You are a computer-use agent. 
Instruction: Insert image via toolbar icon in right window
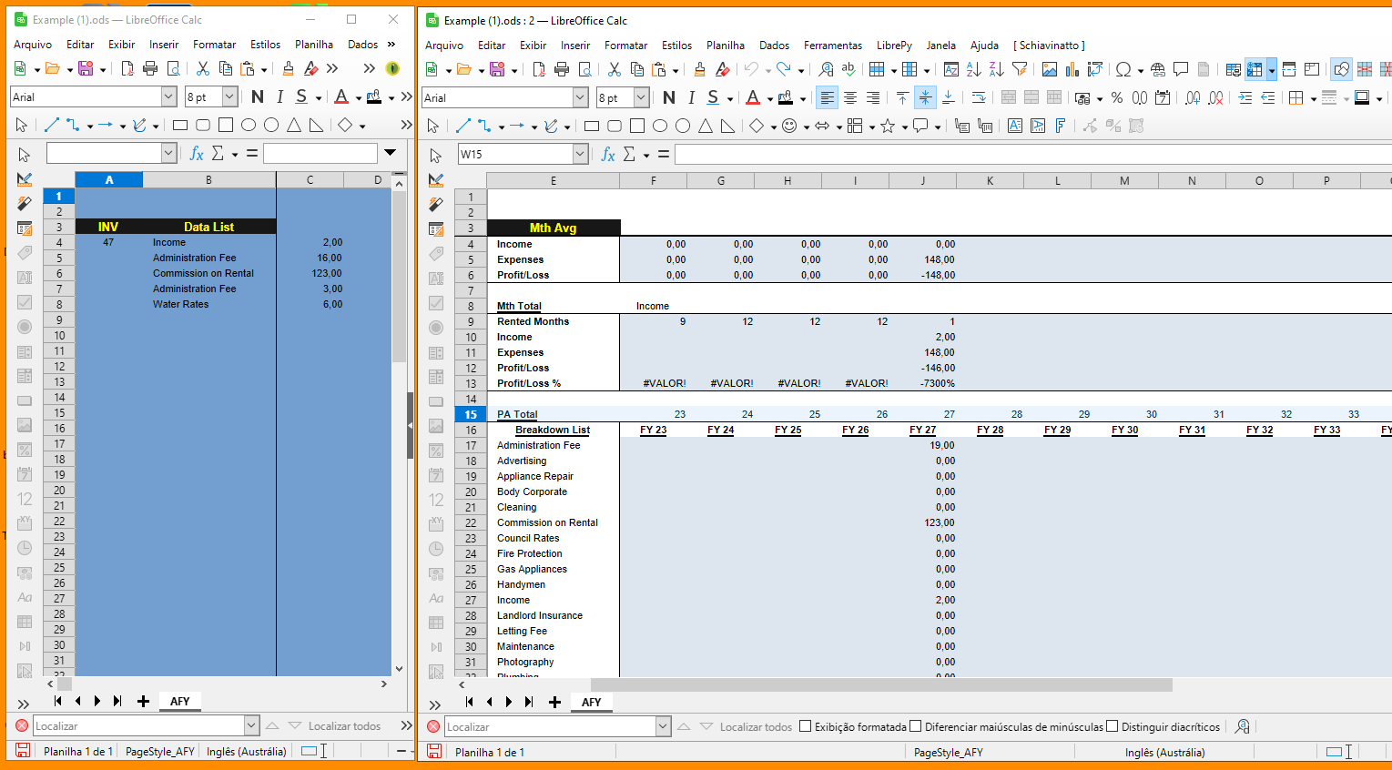pyautogui.click(x=1050, y=69)
